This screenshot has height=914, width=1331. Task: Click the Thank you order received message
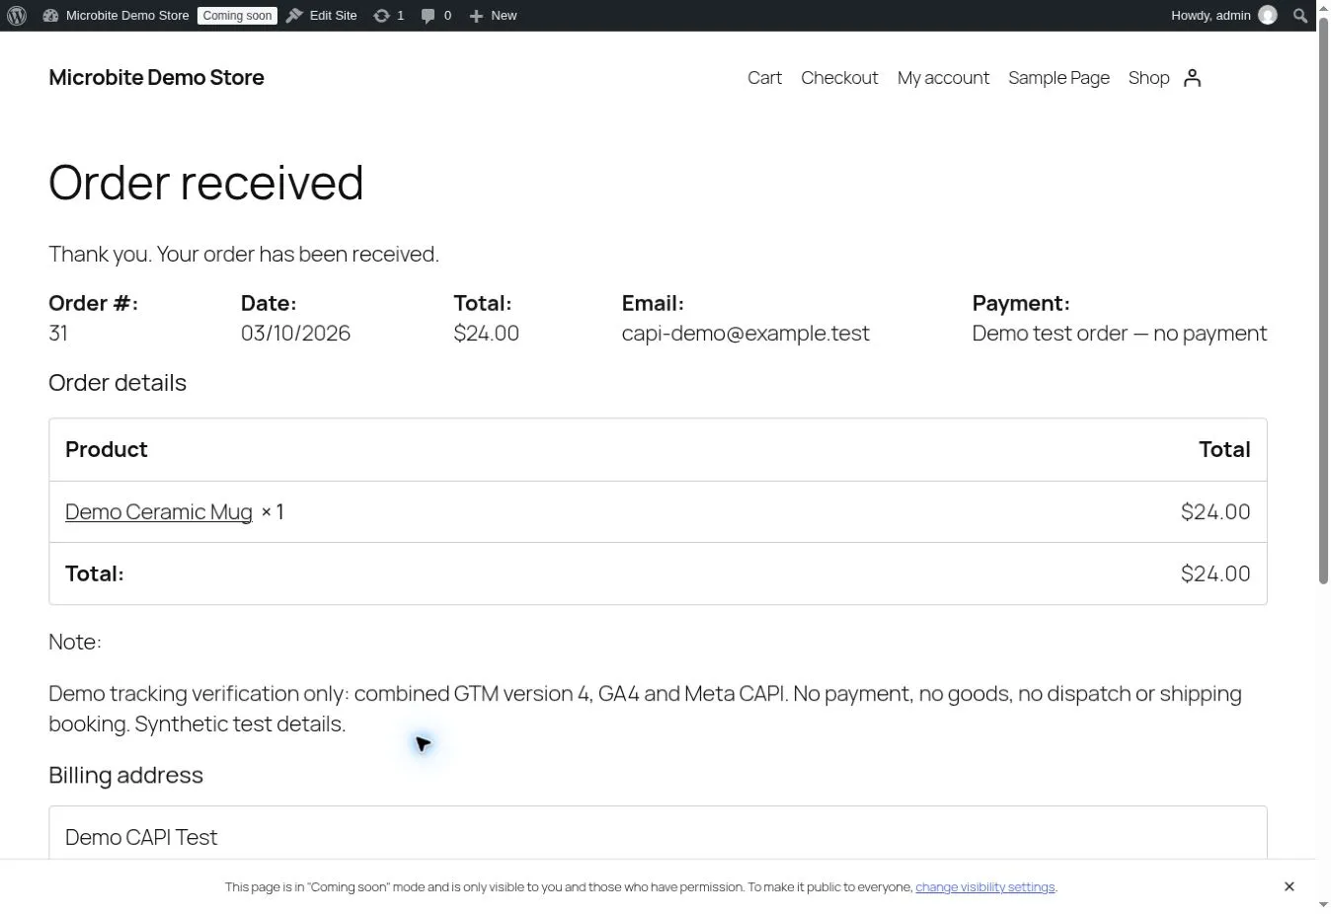pos(244,255)
